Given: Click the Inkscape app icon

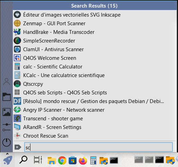Looking at the screenshot, I should pyautogui.click(x=17, y=15).
